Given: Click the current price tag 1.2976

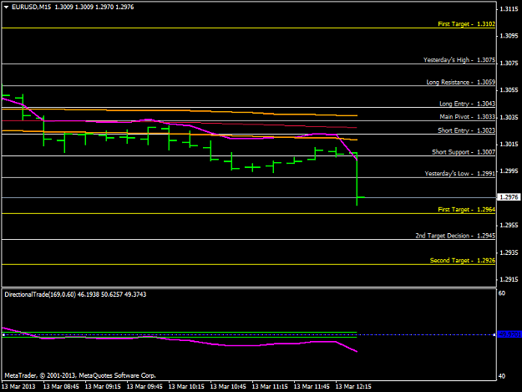Looking at the screenshot, I should [x=509, y=197].
